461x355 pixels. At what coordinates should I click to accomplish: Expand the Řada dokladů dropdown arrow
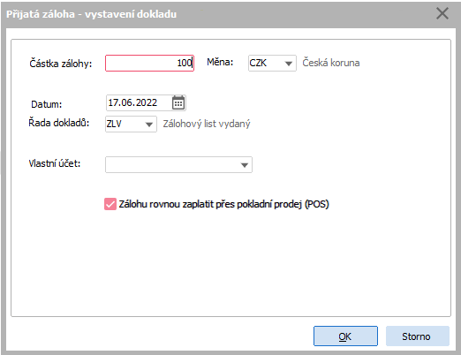click(149, 125)
